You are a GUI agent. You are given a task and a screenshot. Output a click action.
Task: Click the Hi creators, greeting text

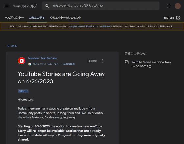tap(26, 100)
